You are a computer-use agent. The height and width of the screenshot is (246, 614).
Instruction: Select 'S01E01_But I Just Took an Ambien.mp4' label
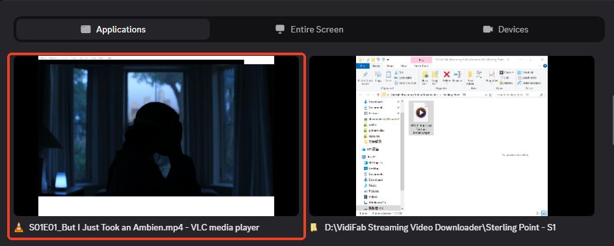pyautogui.click(x=144, y=227)
